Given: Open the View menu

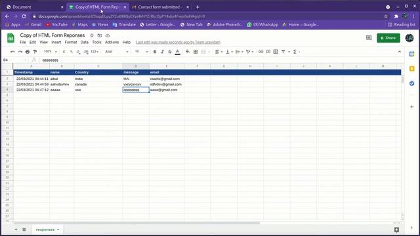Looking at the screenshot, I should tap(44, 42).
